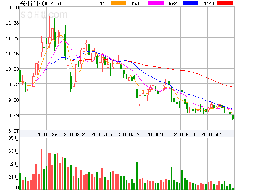Click the tallest red volume bar
The height and width of the screenshot is (190, 259).
click(41, 169)
